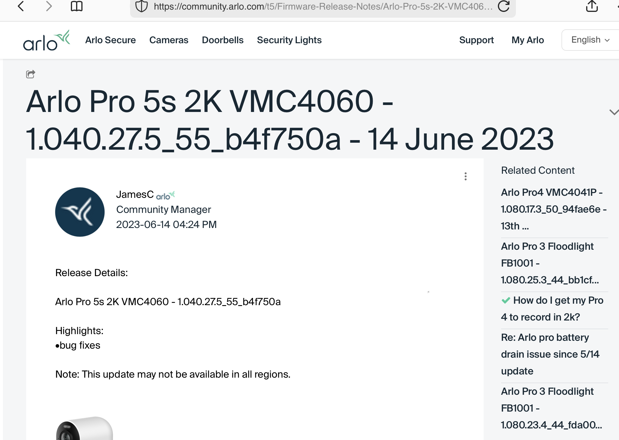
Task: Go forward with the browser forward arrow
Action: pyautogui.click(x=49, y=6)
